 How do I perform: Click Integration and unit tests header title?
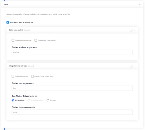(x=18, y=66)
